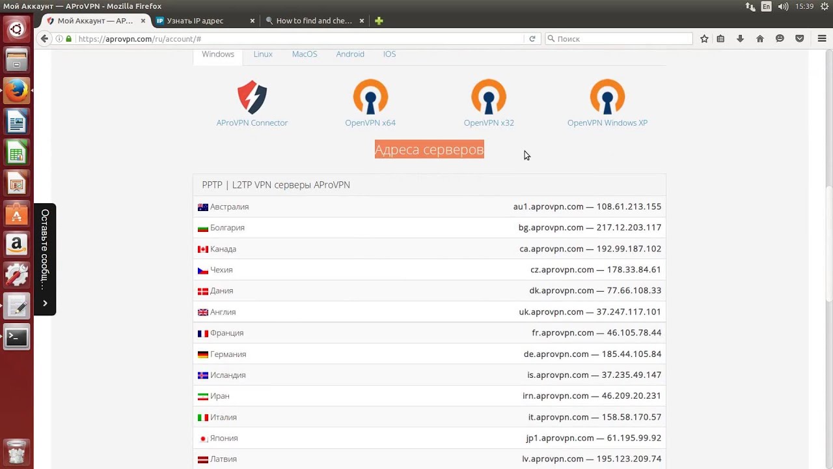
Task: Open a new tab with the plus icon
Action: (379, 21)
